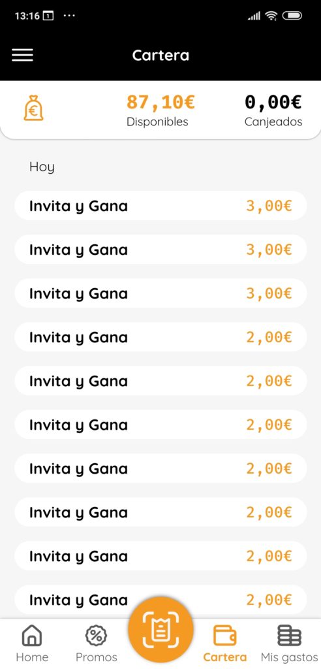Image resolution: width=321 pixels, height=669 pixels.
Task: Tap the 0,00€ Canjeados amount
Action: (273, 110)
